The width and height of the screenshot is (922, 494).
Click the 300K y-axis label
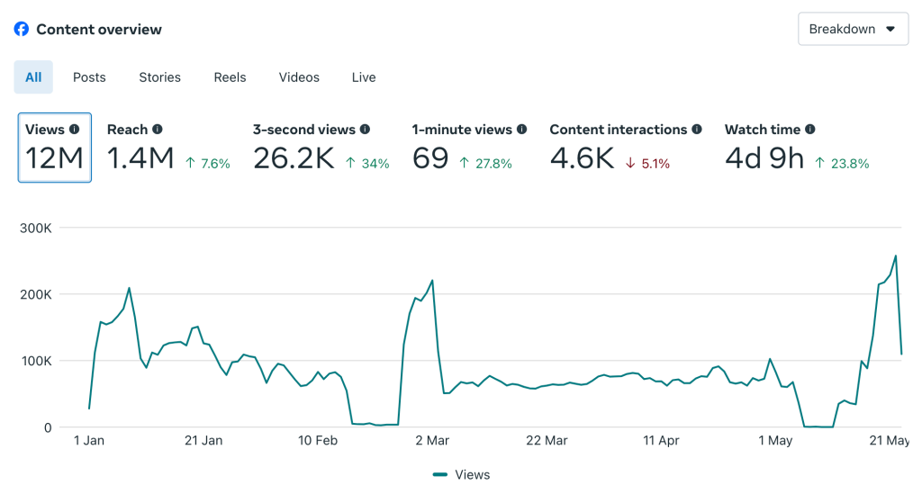click(36, 228)
